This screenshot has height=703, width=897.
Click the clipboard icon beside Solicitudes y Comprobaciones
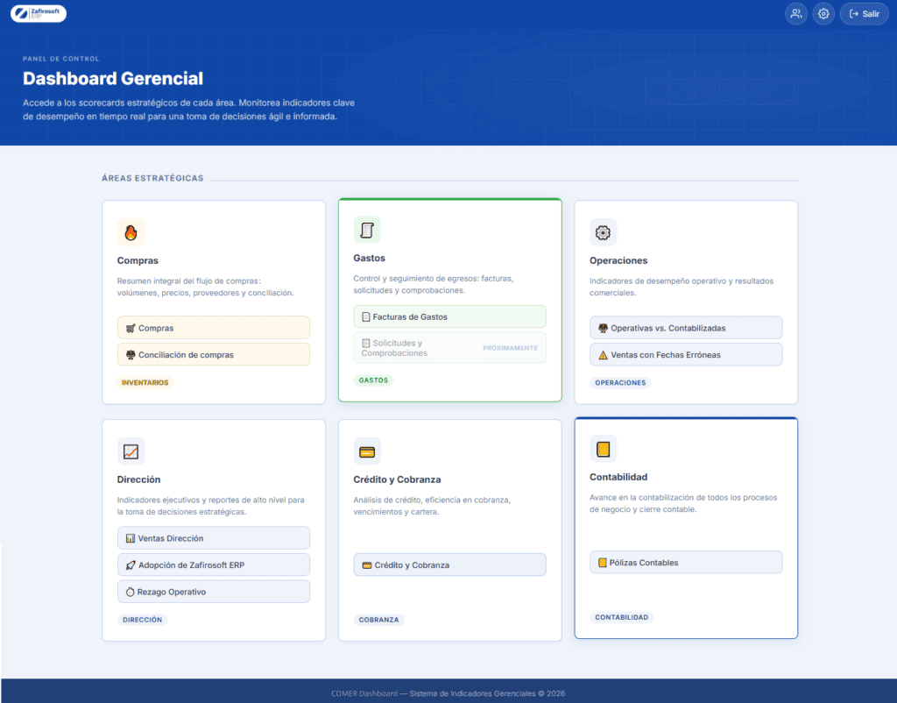[x=366, y=344]
